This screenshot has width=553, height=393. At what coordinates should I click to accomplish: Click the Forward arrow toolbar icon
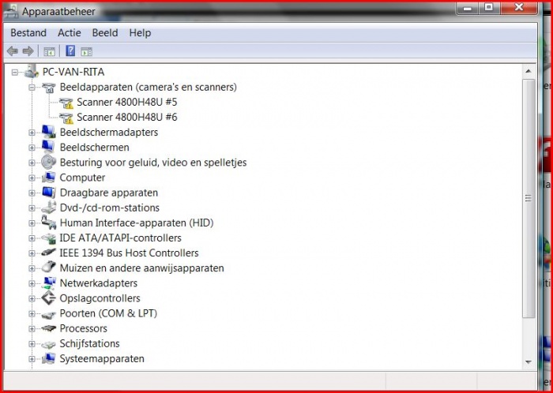(28, 51)
